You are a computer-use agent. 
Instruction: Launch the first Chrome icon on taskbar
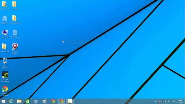pos(53,101)
